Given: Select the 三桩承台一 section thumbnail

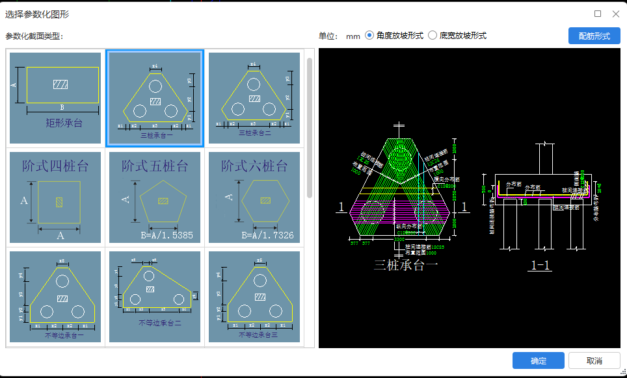Looking at the screenshot, I should pyautogui.click(x=155, y=98).
